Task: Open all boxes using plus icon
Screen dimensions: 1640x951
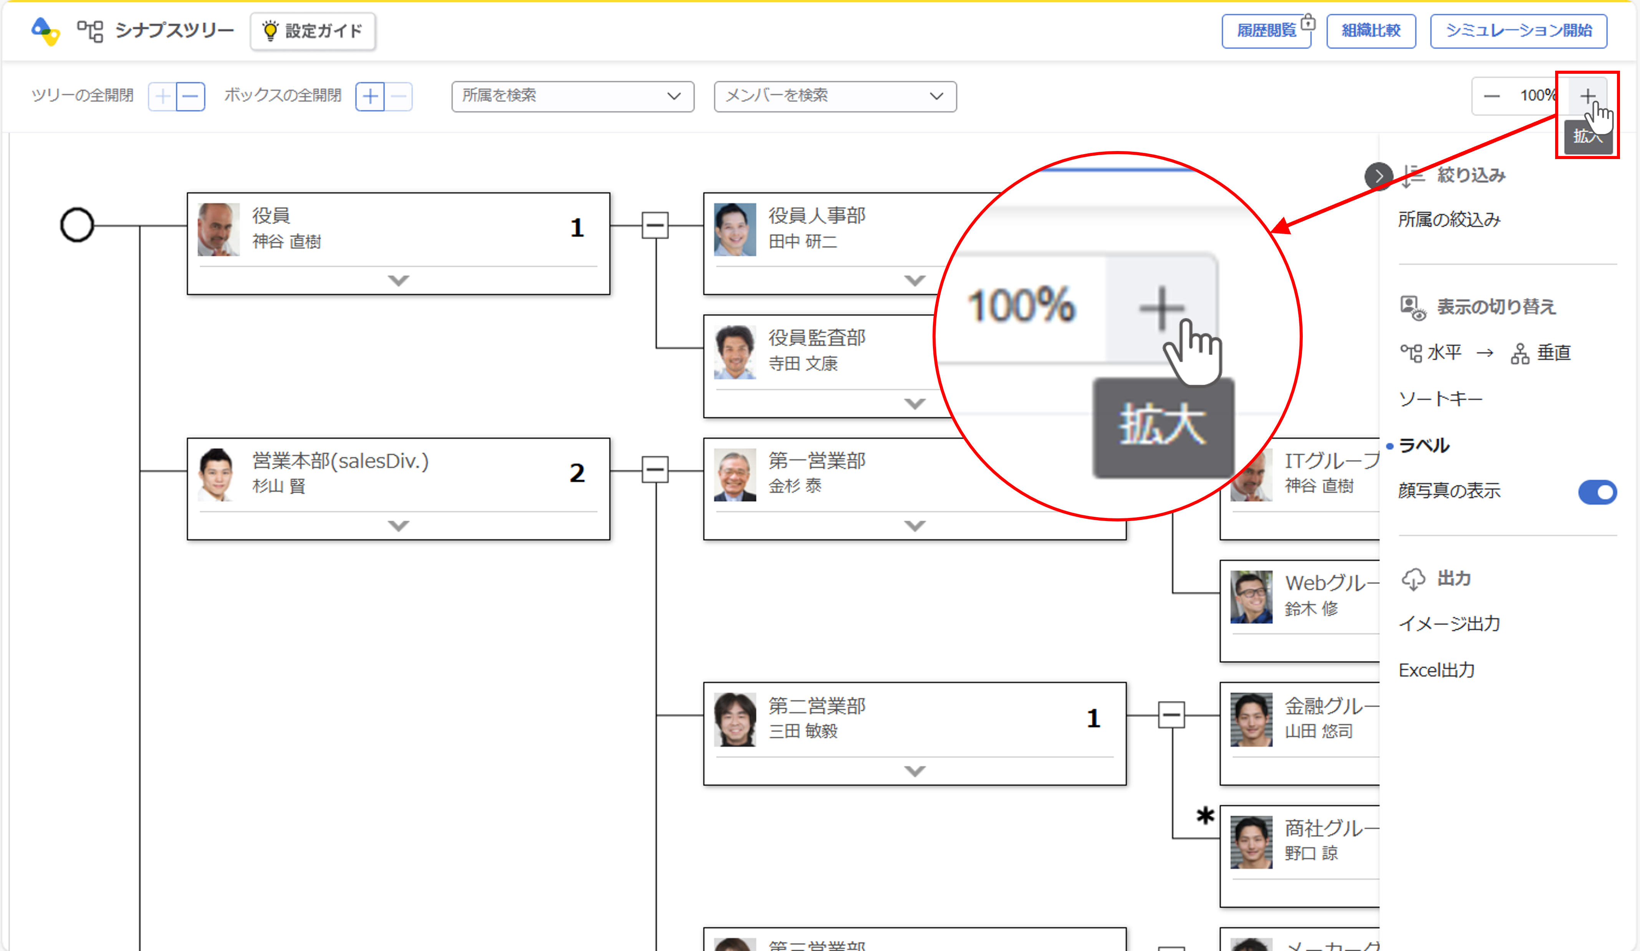Action: pos(369,96)
